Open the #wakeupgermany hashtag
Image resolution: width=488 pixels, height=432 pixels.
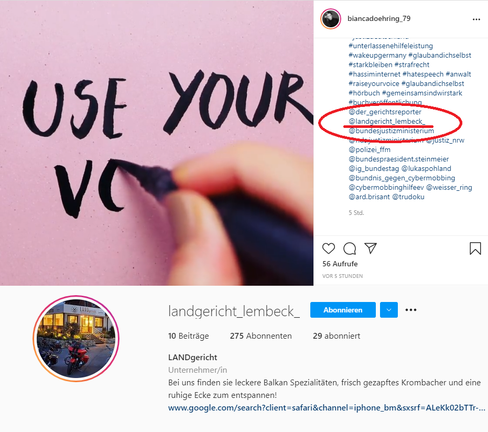(x=377, y=55)
